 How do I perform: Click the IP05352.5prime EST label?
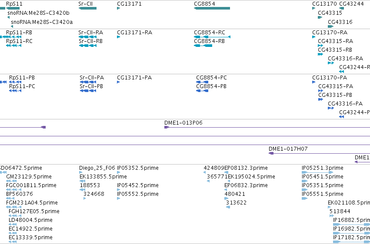138,168
